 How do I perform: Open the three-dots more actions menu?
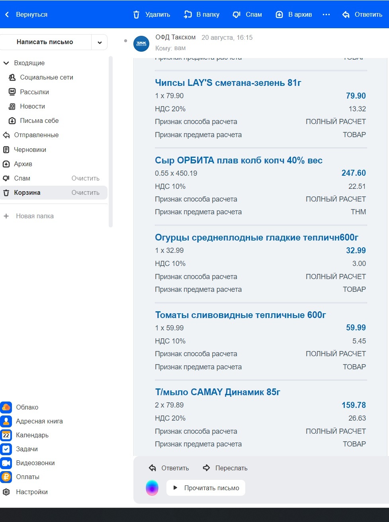coord(326,15)
